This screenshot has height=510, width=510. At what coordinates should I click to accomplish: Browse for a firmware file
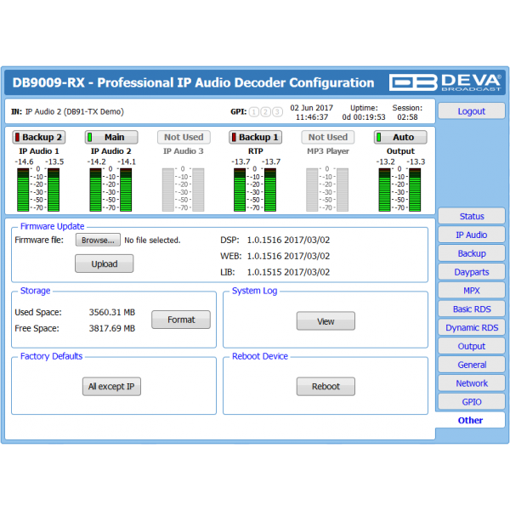coord(98,240)
